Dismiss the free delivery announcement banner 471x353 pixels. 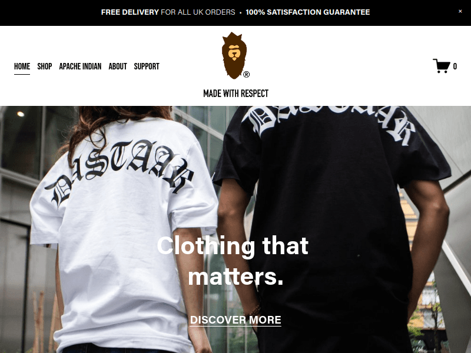point(460,11)
